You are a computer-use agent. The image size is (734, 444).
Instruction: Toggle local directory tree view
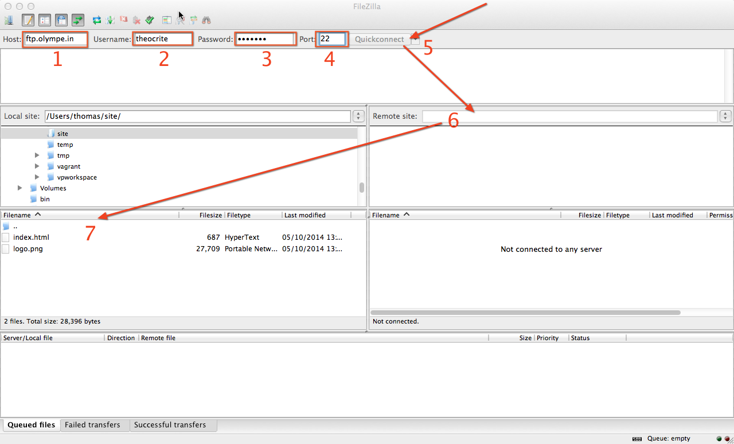pyautogui.click(x=45, y=20)
